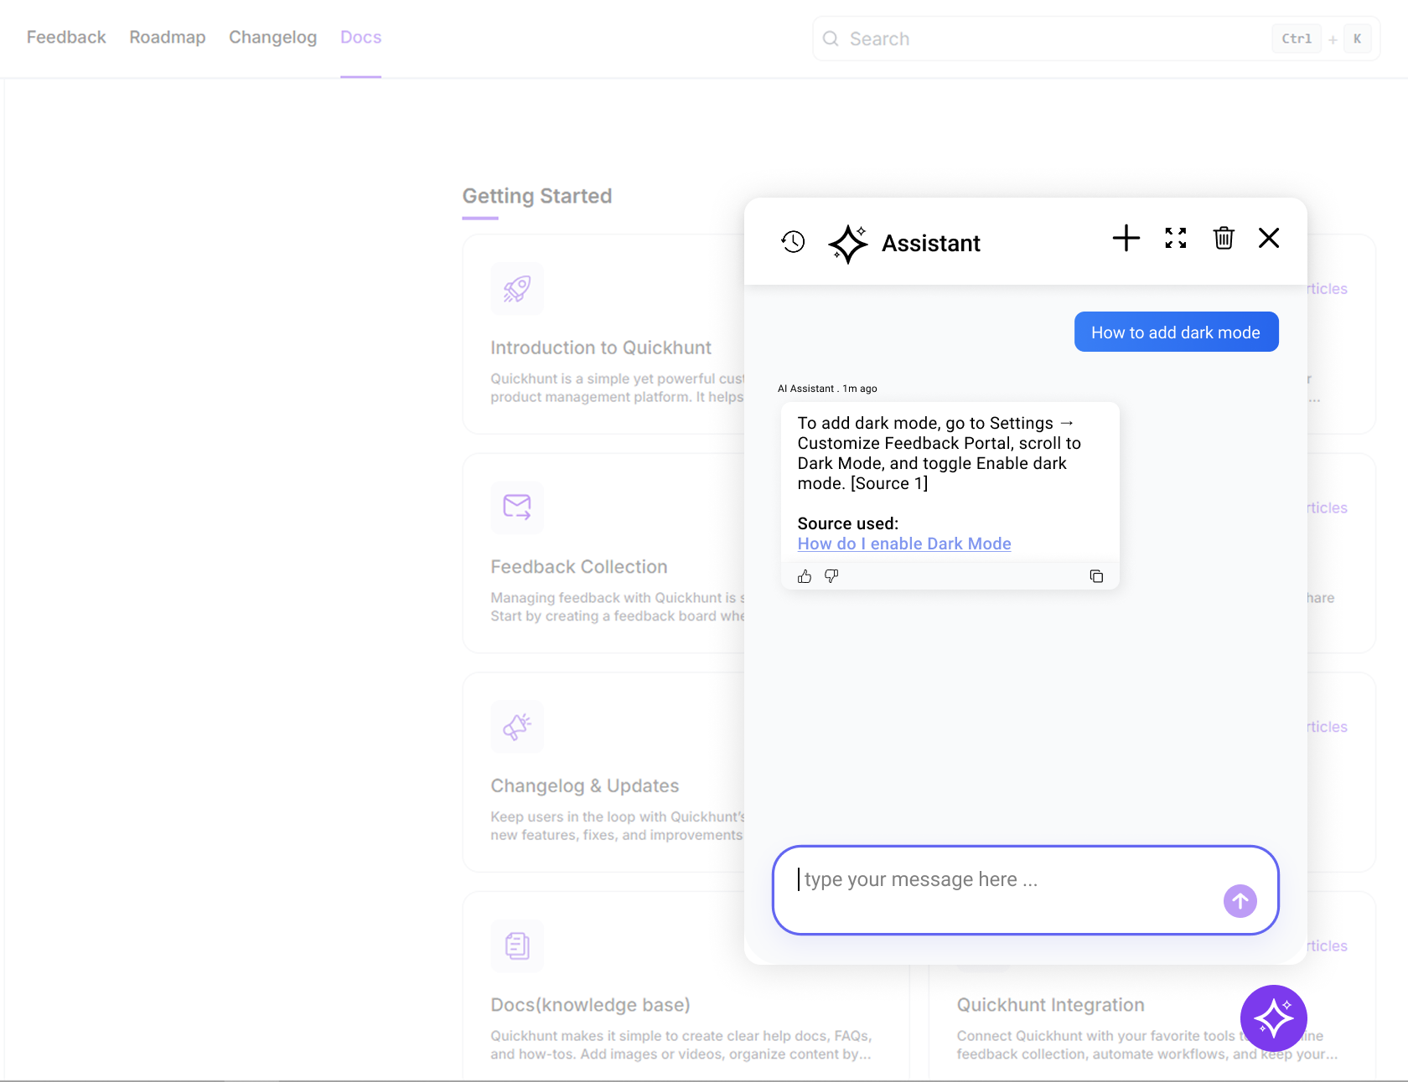Click the AI Assistant 1m ago timestamp
Screen dimensions: 1408x1082
(x=827, y=389)
